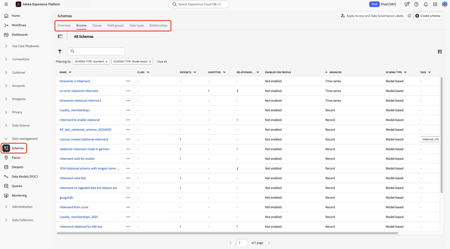This screenshot has height=249, width=450.
Task: Click the Create schema button
Action: (428, 16)
